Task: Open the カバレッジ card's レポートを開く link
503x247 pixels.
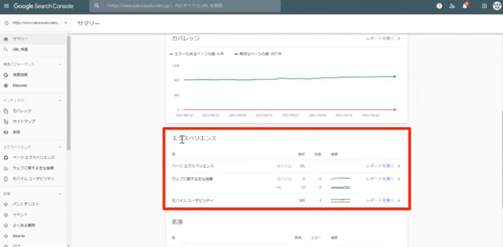Action: tap(380, 39)
